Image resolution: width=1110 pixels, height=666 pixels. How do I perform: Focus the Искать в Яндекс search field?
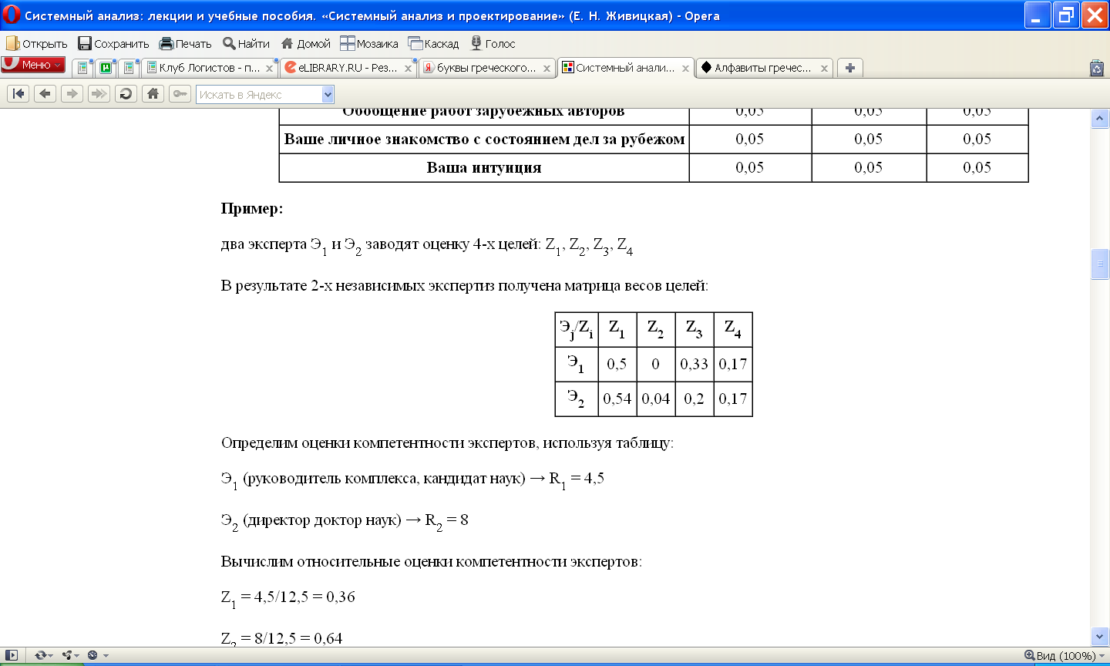(x=259, y=95)
